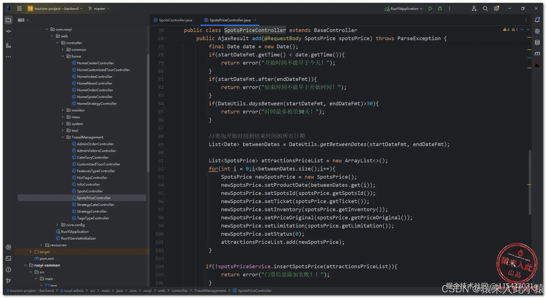
Task: Open the Maven tool window
Action: coord(537,54)
